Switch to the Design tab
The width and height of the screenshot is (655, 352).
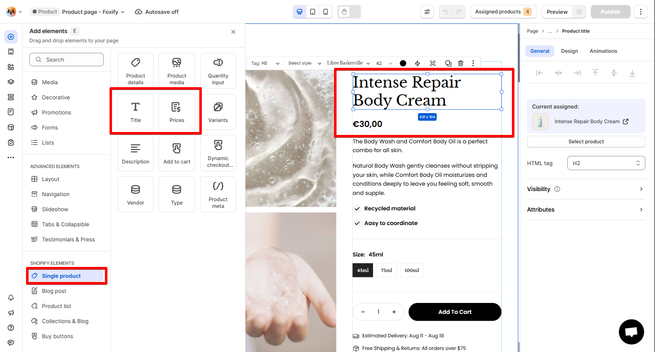(569, 51)
